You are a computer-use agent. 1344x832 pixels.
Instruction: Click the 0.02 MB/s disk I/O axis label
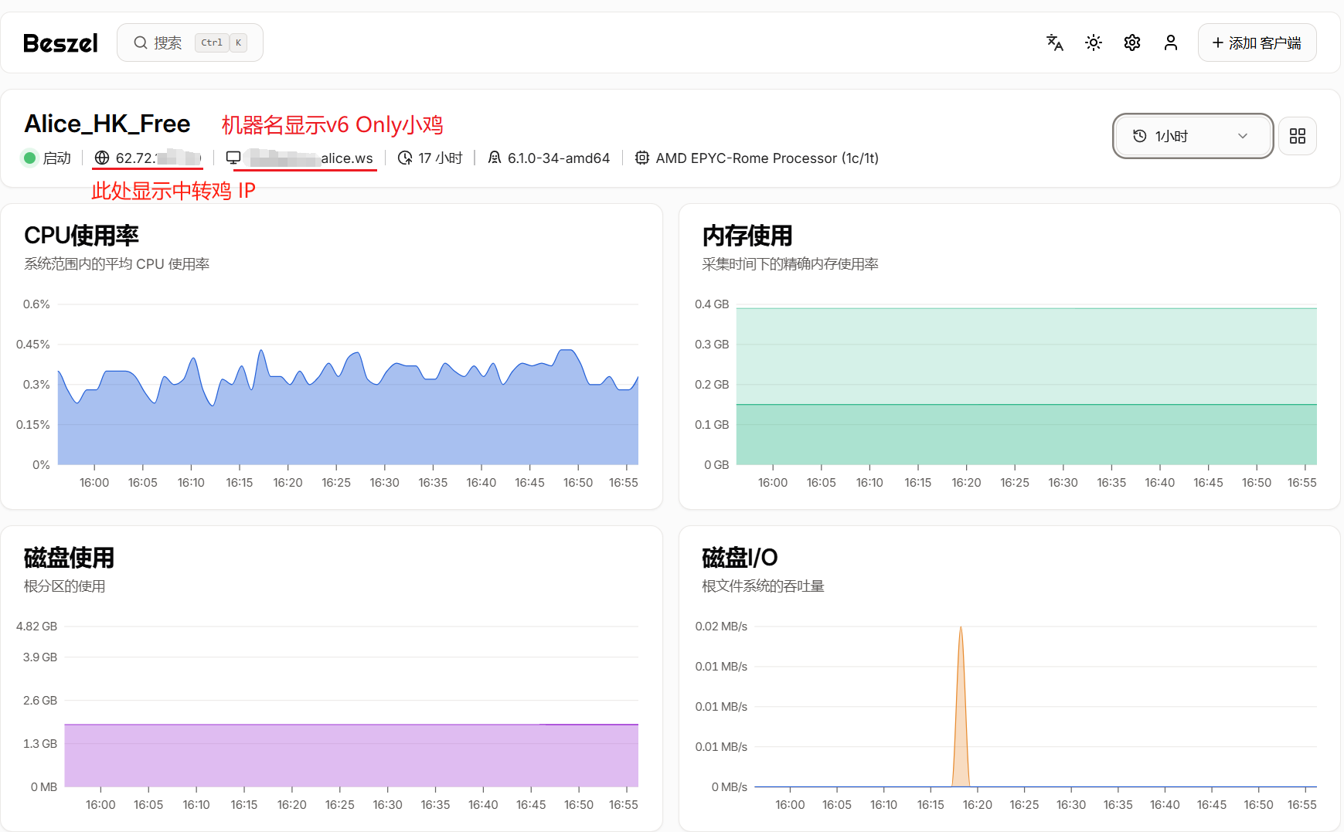tap(721, 627)
